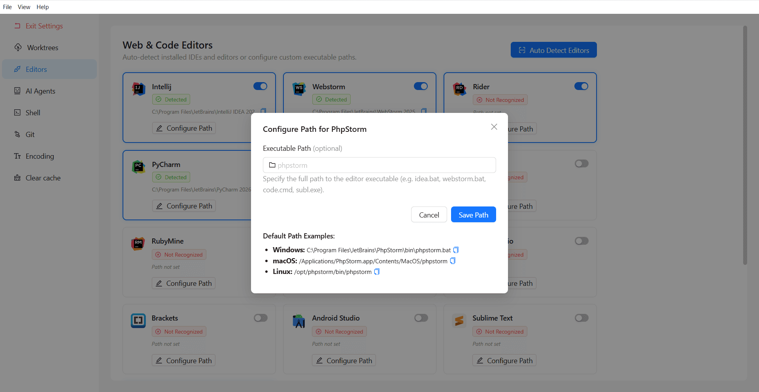The width and height of the screenshot is (759, 392).
Task: Select the Editors settings section
Action: pyautogui.click(x=49, y=69)
